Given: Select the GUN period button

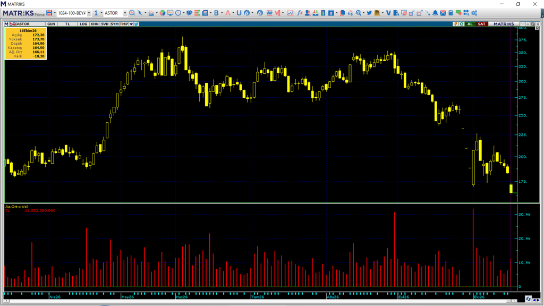Looking at the screenshot, I should pos(51,24).
